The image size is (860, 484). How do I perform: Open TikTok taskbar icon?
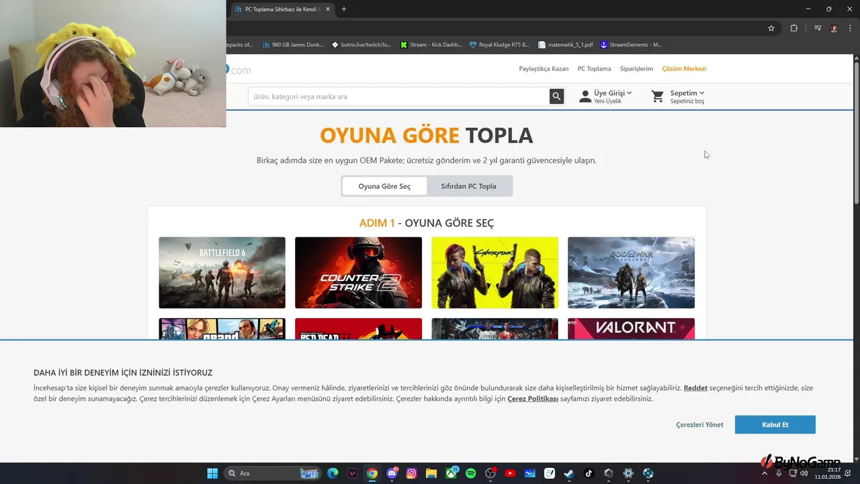pos(589,473)
